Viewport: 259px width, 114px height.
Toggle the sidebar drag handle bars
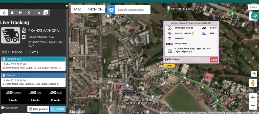(34, 6)
